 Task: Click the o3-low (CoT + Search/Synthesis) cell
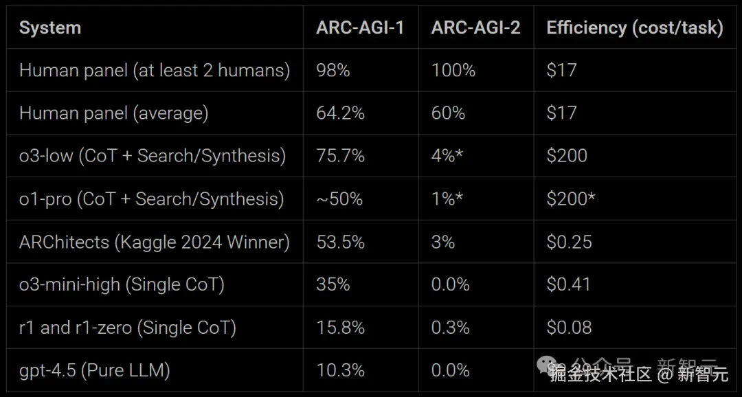click(x=153, y=155)
